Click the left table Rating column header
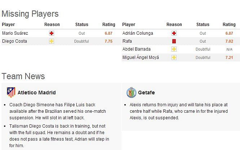This screenshot has width=240, height=150. 109,25
